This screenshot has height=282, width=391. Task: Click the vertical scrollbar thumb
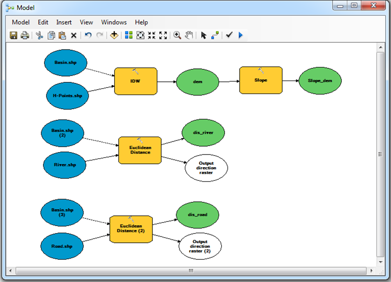(x=380, y=155)
